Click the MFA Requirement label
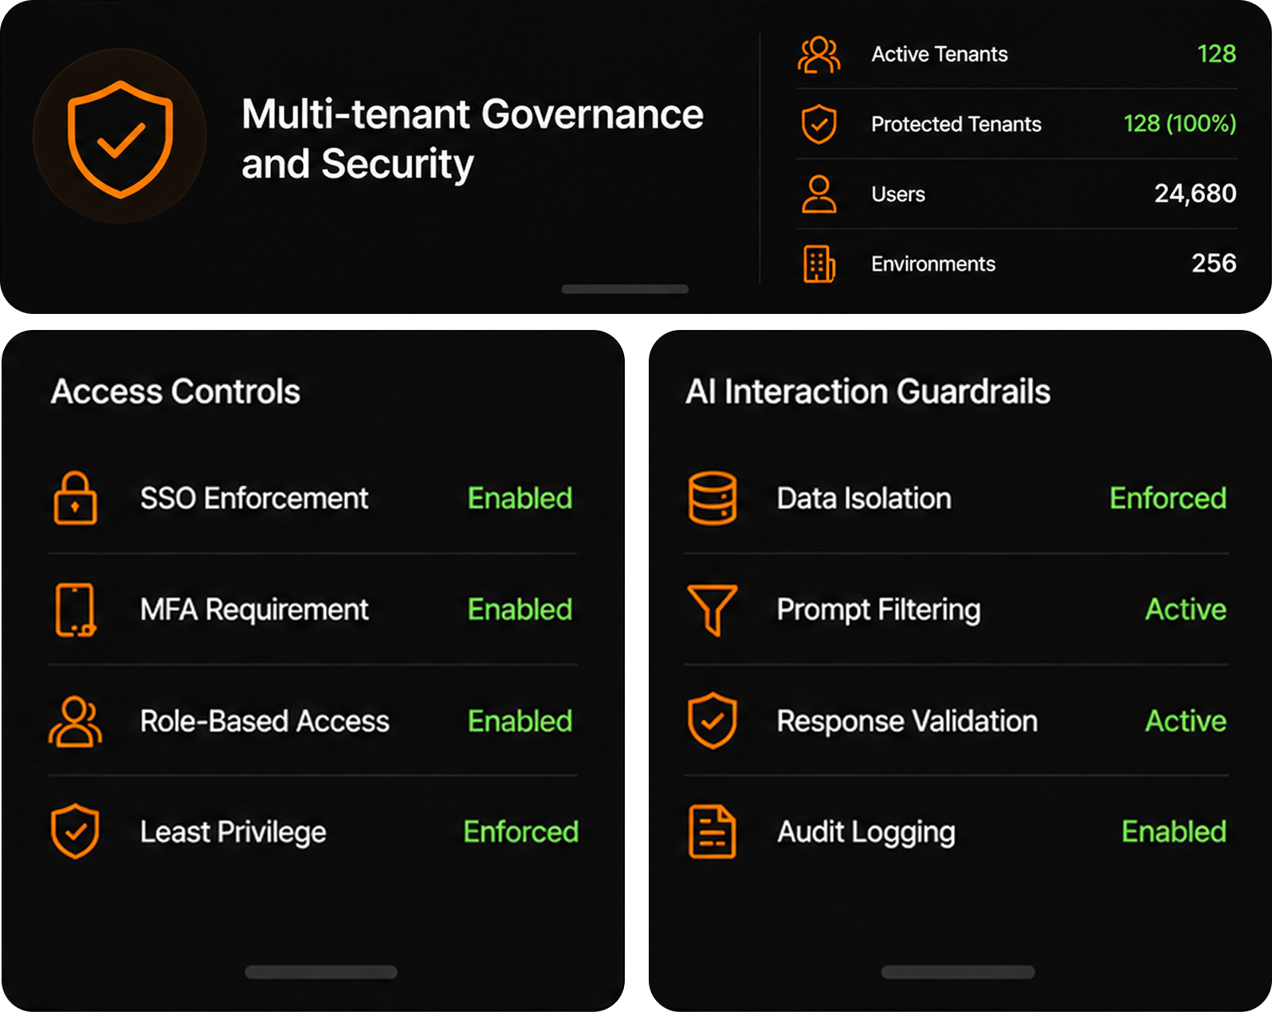Viewport: 1272px width, 1012px height. 254,610
